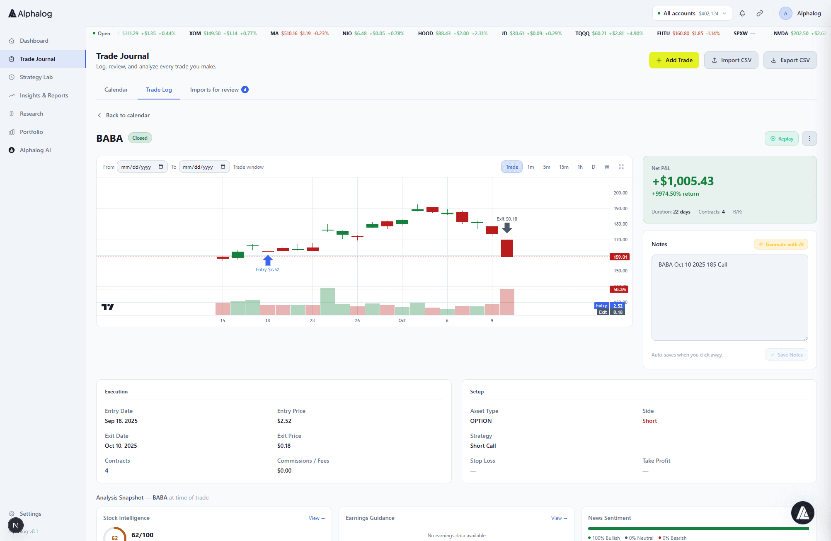831x541 pixels.
Task: Click Save Notes button
Action: click(786, 355)
